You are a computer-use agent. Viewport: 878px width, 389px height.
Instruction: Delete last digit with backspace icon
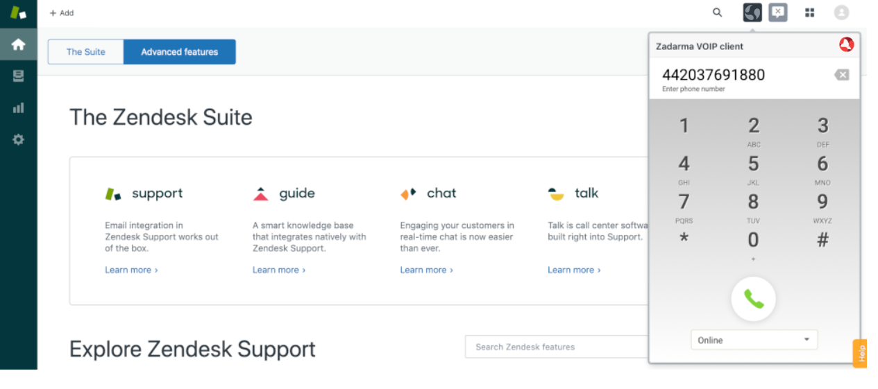pos(841,75)
